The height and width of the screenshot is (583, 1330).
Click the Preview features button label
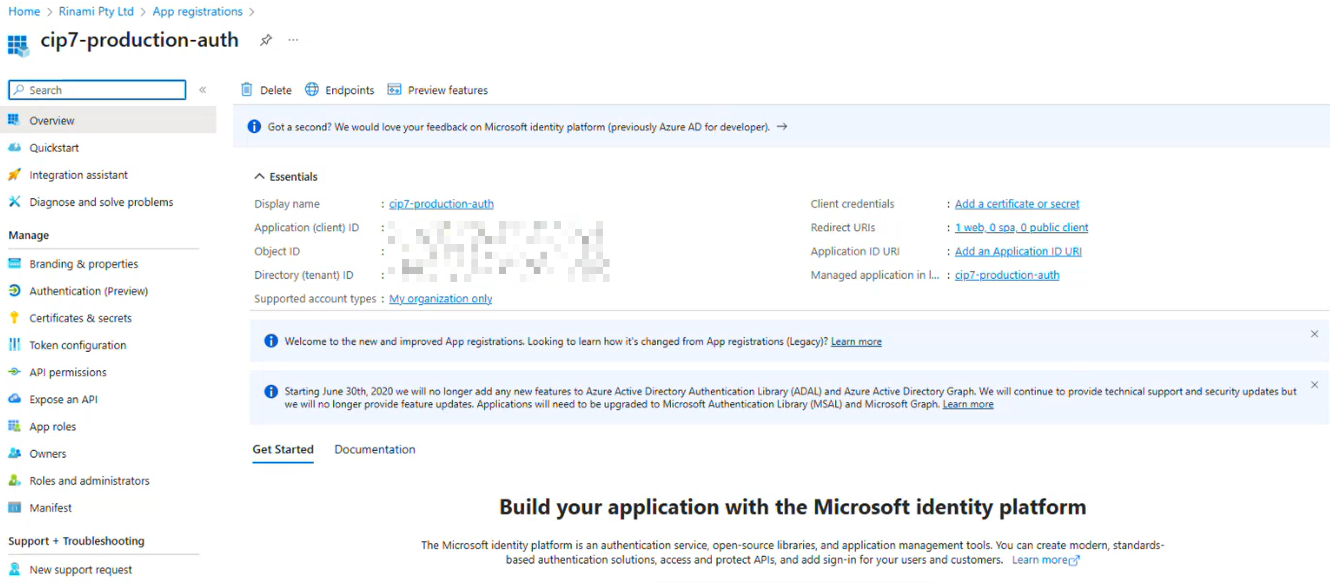tap(448, 90)
